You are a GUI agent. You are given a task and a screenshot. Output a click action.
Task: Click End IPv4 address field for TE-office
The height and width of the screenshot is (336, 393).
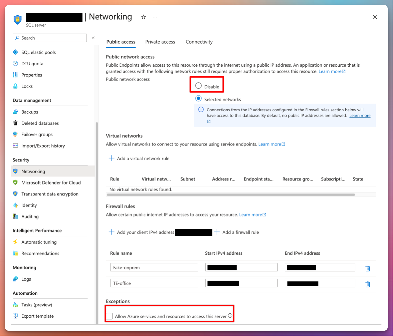pyautogui.click(x=320, y=283)
